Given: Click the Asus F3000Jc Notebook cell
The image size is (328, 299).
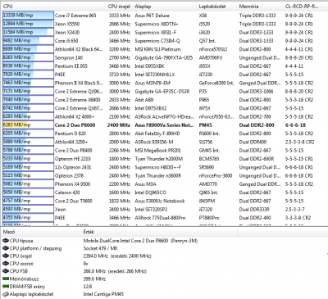Looking at the screenshot, I should coord(160,201).
